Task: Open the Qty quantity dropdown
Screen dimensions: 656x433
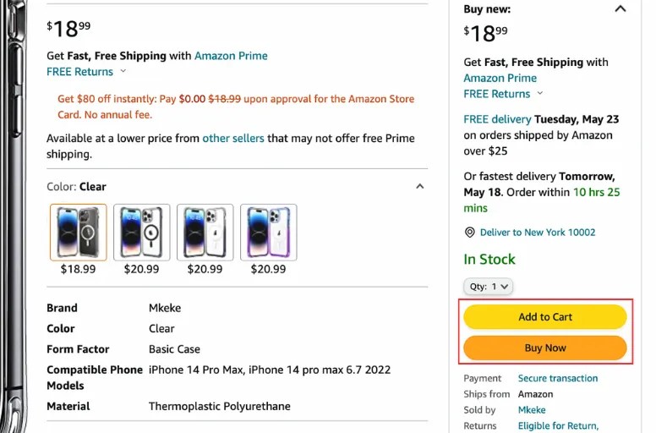Action: click(489, 287)
